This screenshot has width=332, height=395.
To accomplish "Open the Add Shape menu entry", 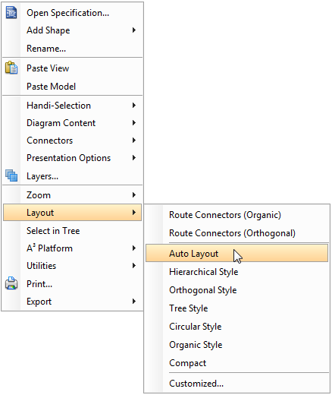I will pyautogui.click(x=72, y=30).
